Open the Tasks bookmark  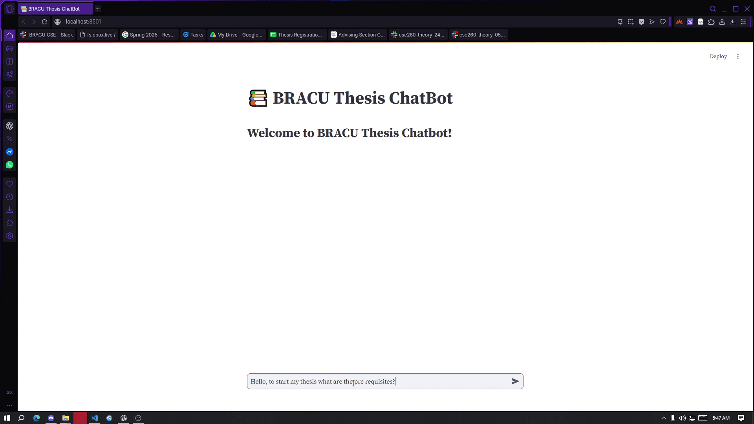click(193, 35)
